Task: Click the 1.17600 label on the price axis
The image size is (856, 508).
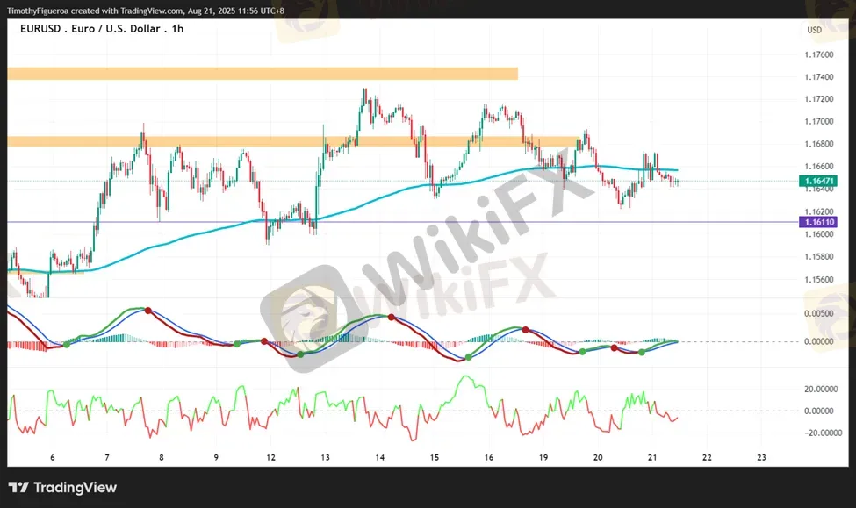Action: pyautogui.click(x=818, y=54)
